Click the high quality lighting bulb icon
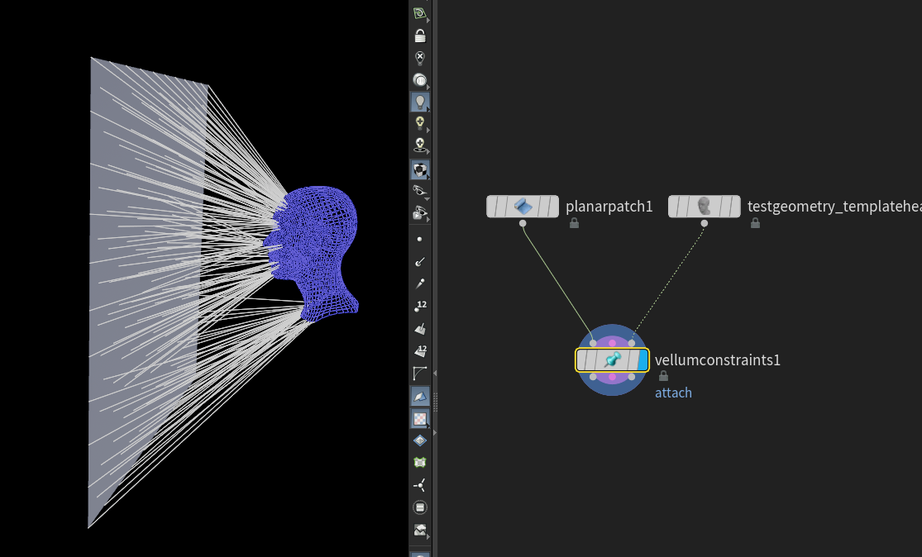This screenshot has width=922, height=557. 420,123
